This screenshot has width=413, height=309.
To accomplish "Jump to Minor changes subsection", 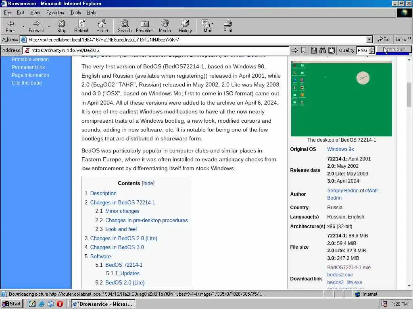I will [122, 211].
